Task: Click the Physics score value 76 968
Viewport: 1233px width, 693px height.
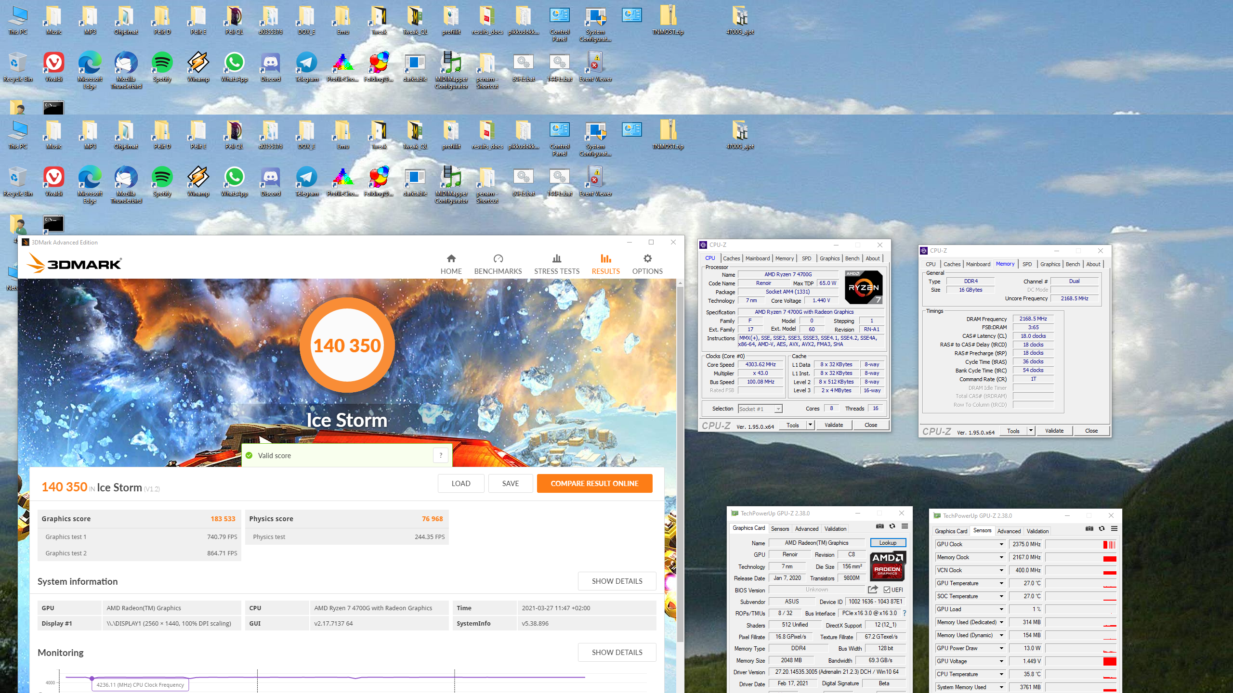Action: (432, 518)
